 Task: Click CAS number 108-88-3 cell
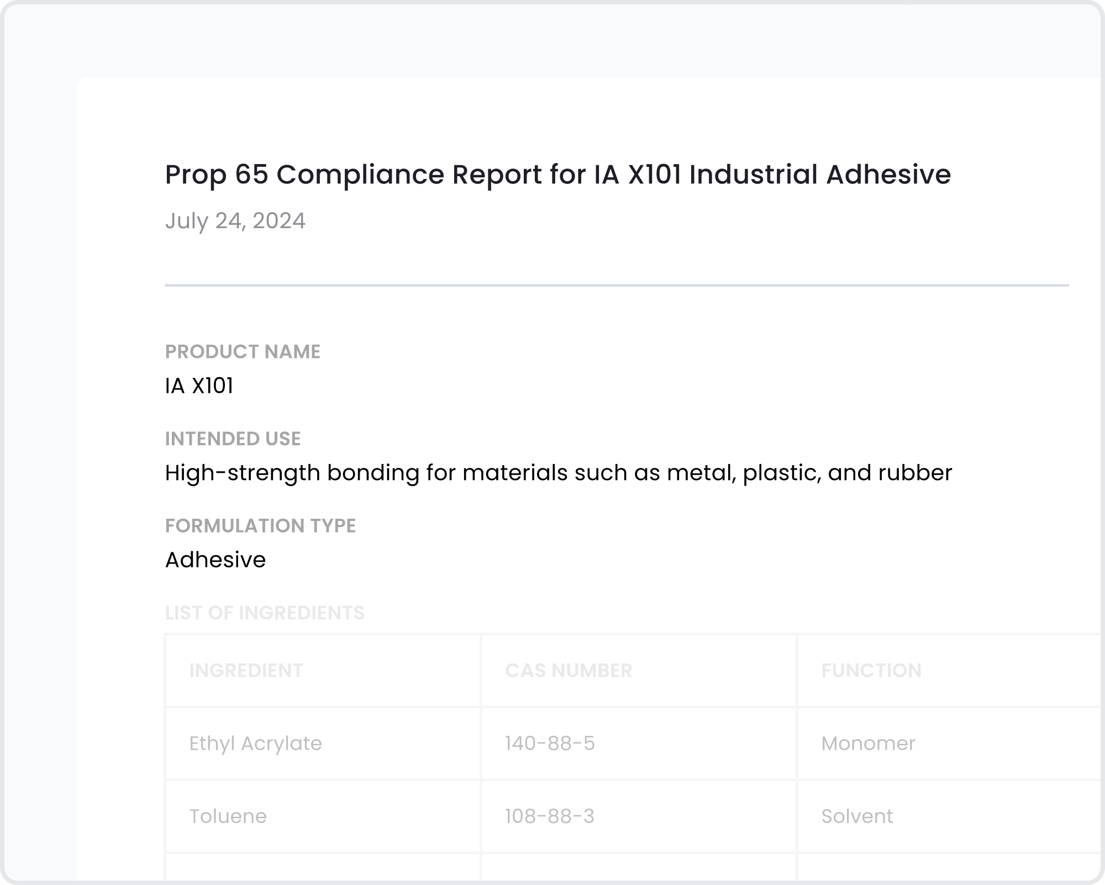549,816
